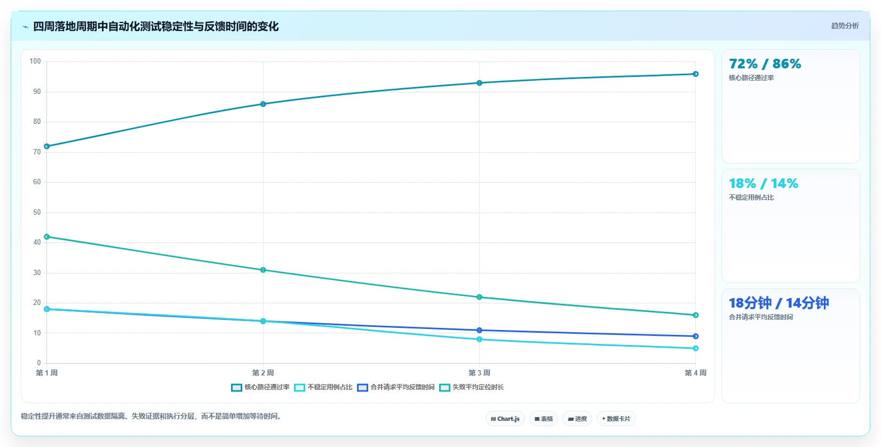
Task: Click the Chart.js tag
Action: point(505,419)
